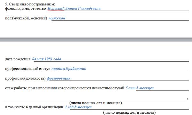Click the value "1 год 8 месяцев"
Screen dimensions: 192x115
[x=78, y=107]
